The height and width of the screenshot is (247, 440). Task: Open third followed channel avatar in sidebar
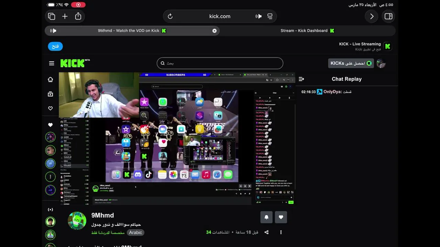[x=51, y=164]
